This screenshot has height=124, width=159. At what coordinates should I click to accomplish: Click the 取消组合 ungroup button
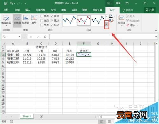[x=133, y=21]
